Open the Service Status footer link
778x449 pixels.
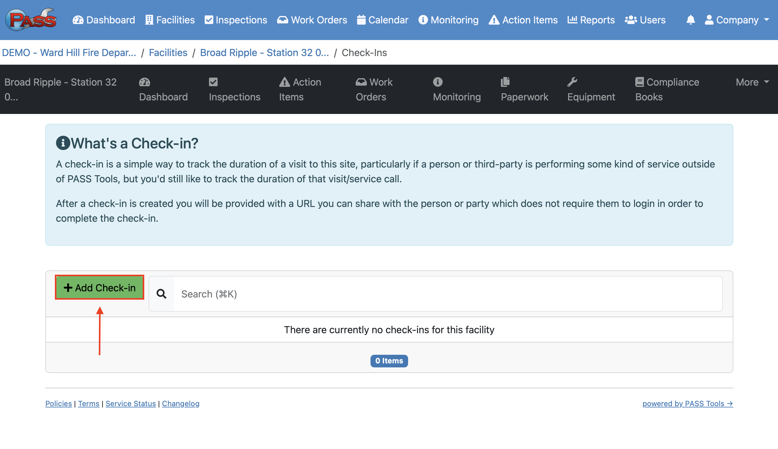131,404
